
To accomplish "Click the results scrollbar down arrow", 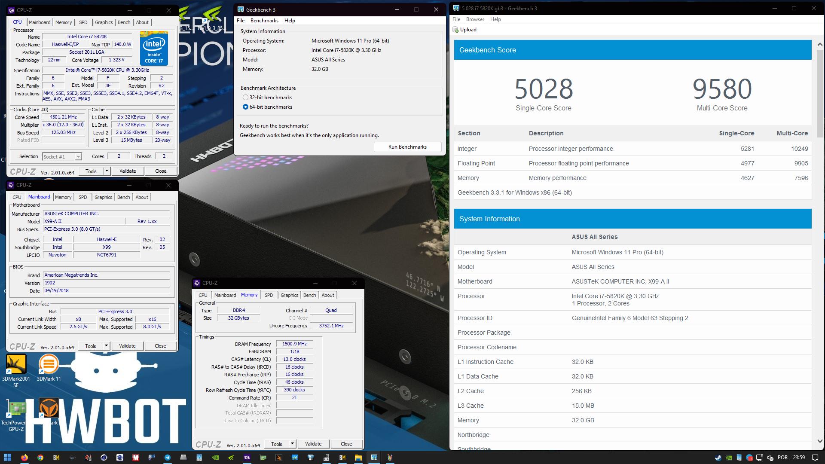I will 820,441.
